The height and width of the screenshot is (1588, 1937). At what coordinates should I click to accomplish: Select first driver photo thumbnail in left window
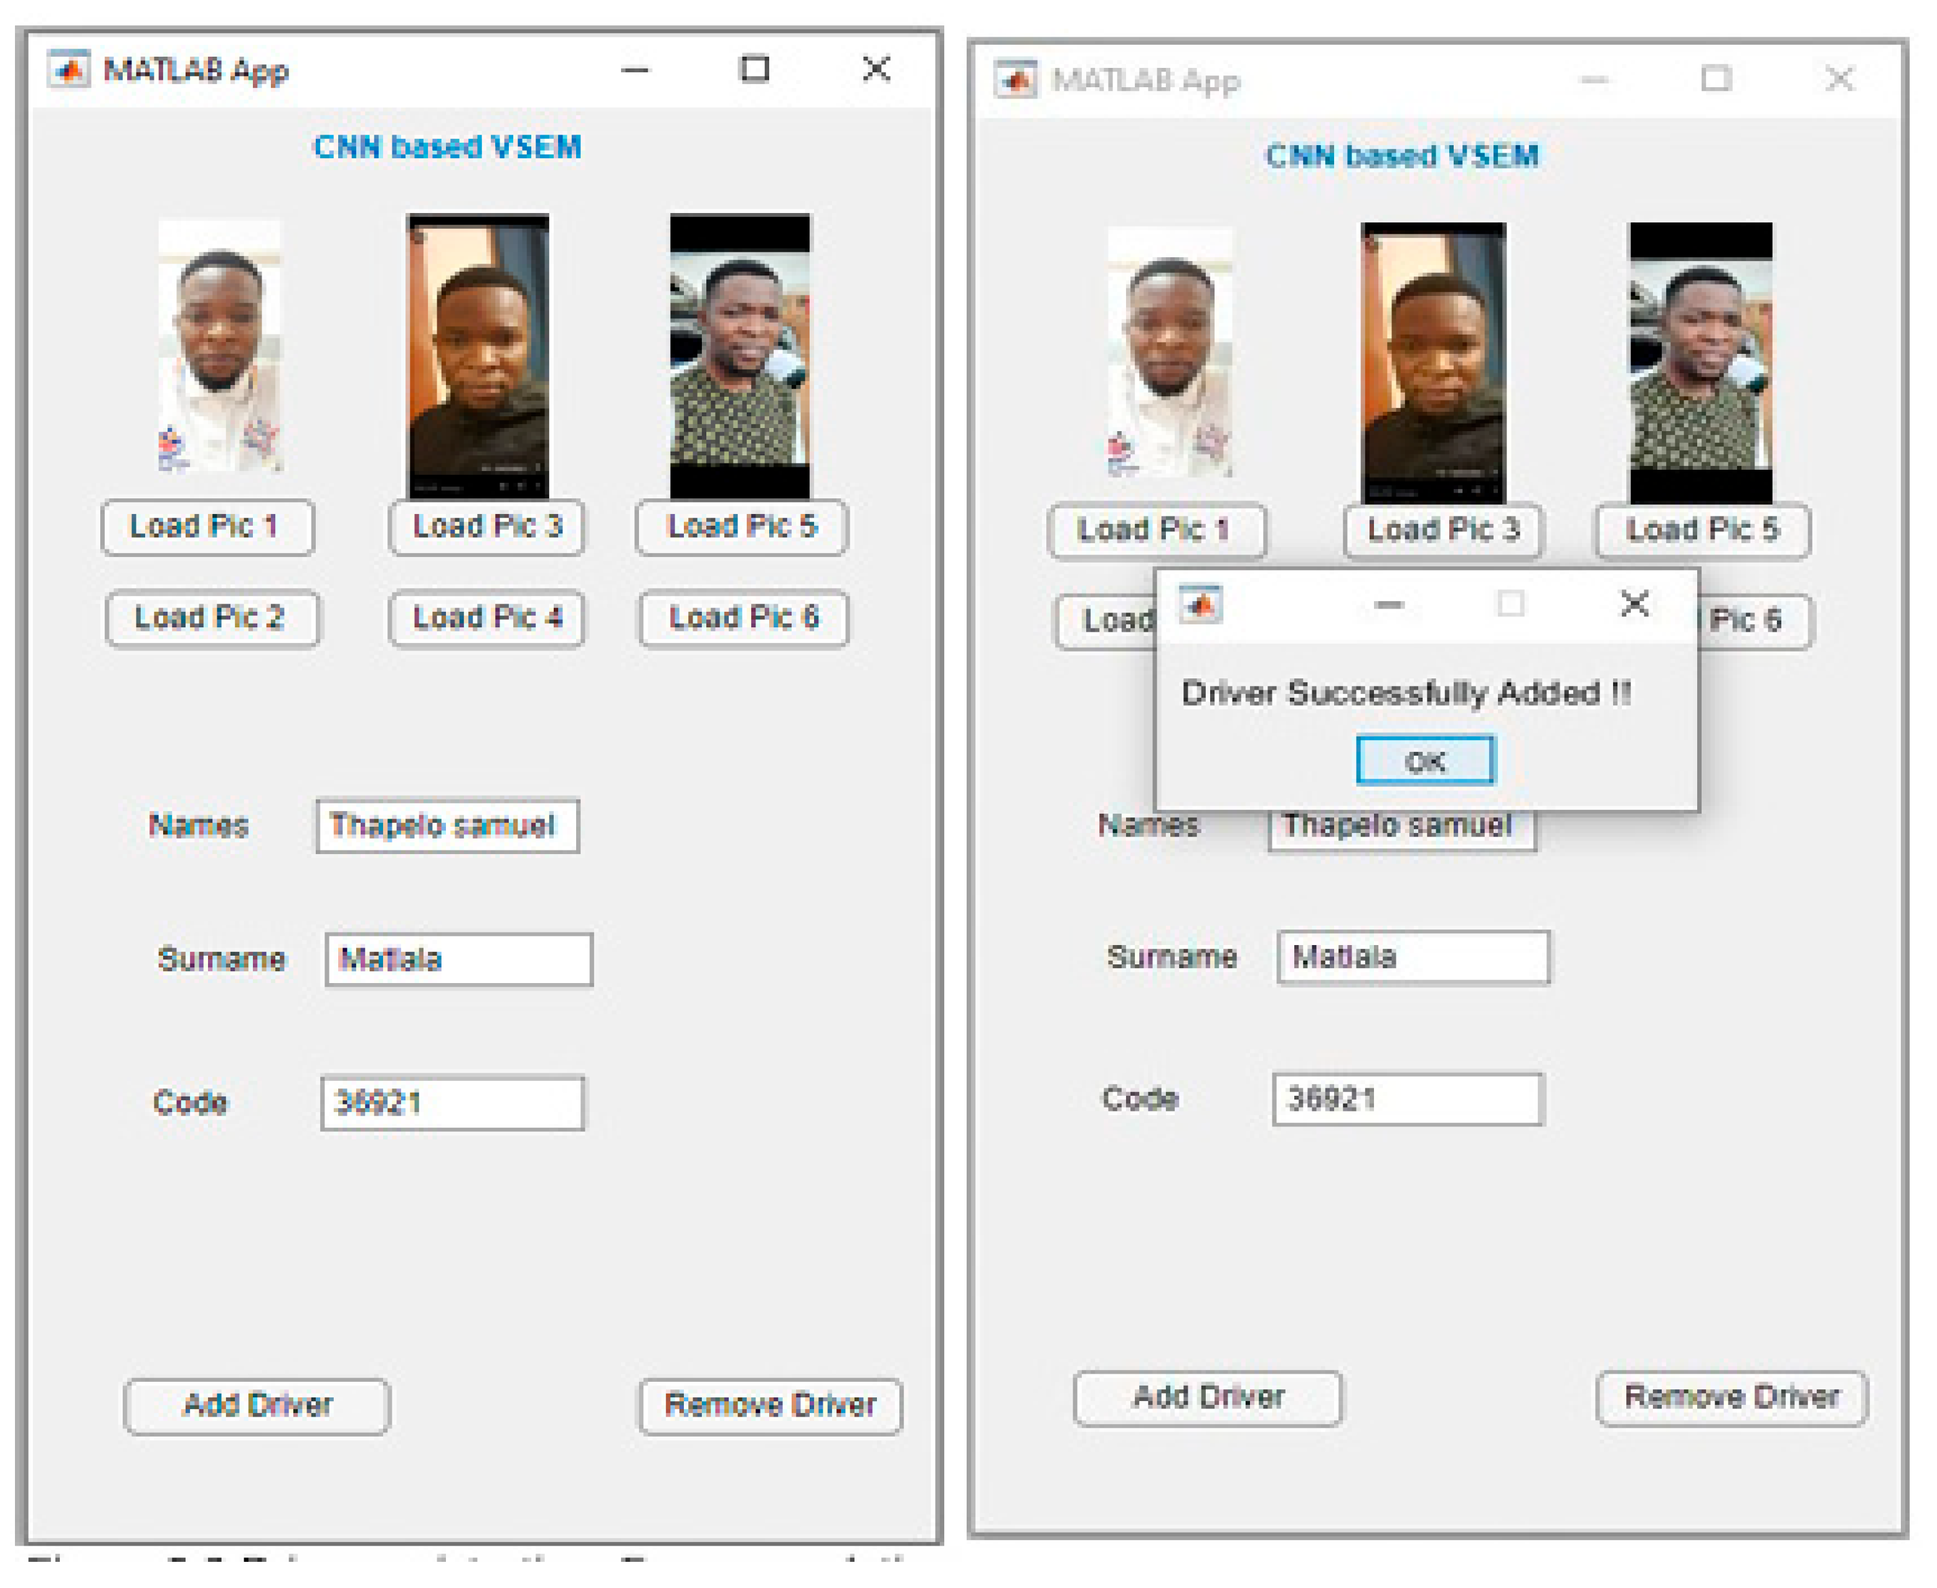(219, 346)
